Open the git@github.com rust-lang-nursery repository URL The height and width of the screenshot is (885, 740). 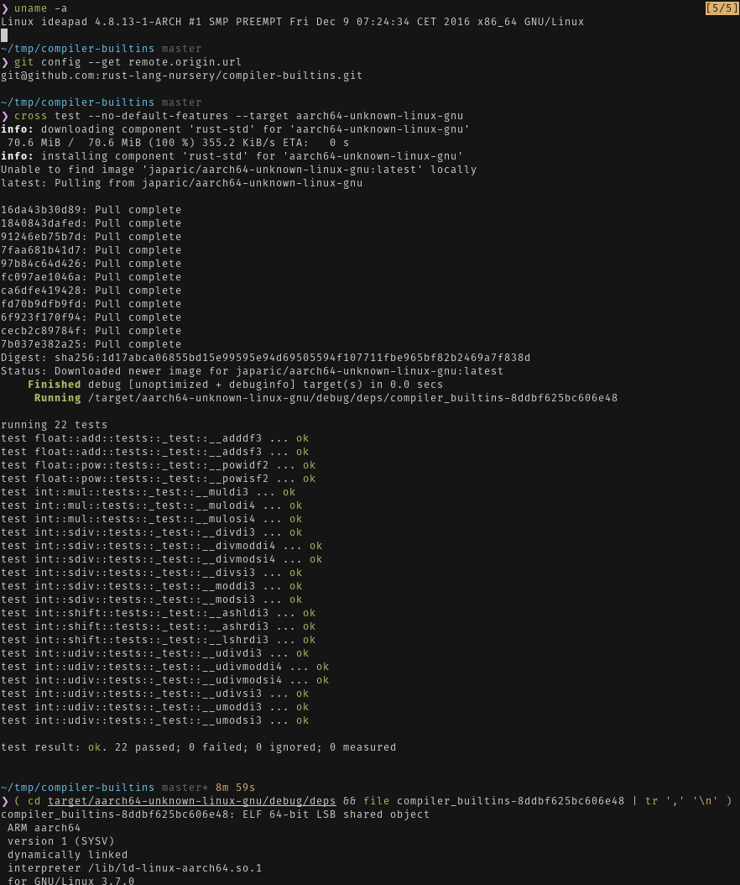185,75
